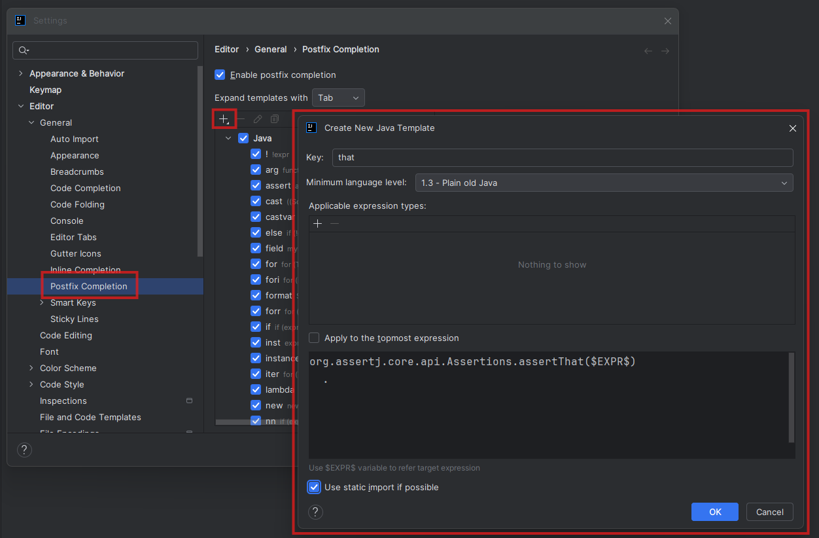Uncheck the 'fori' template checkbox
This screenshot has width=819, height=538.
[256, 279]
